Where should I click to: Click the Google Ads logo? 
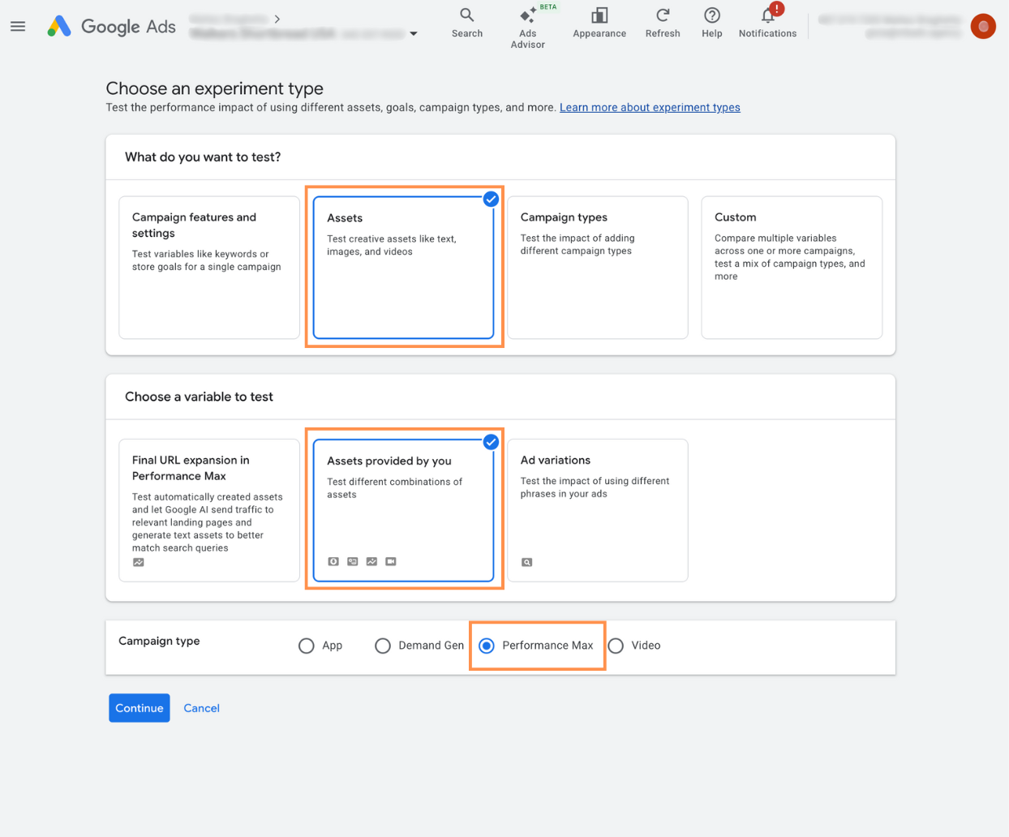111,27
